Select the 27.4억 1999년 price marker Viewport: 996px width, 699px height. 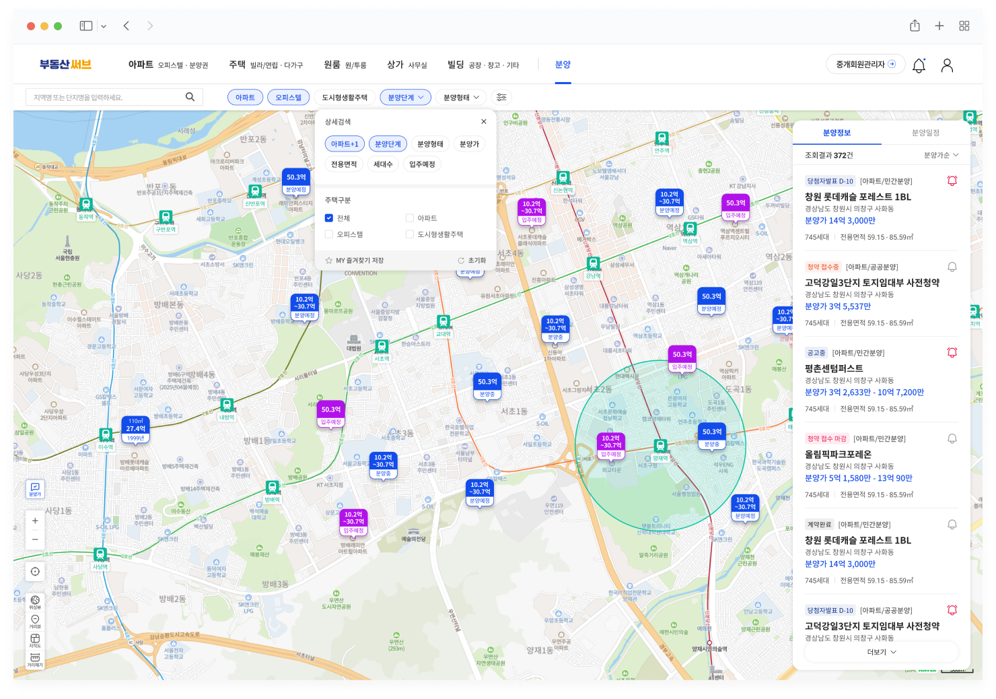135,429
